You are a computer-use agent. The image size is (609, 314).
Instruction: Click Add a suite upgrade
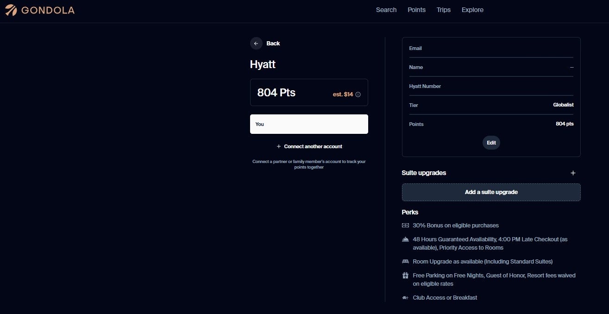point(491,192)
